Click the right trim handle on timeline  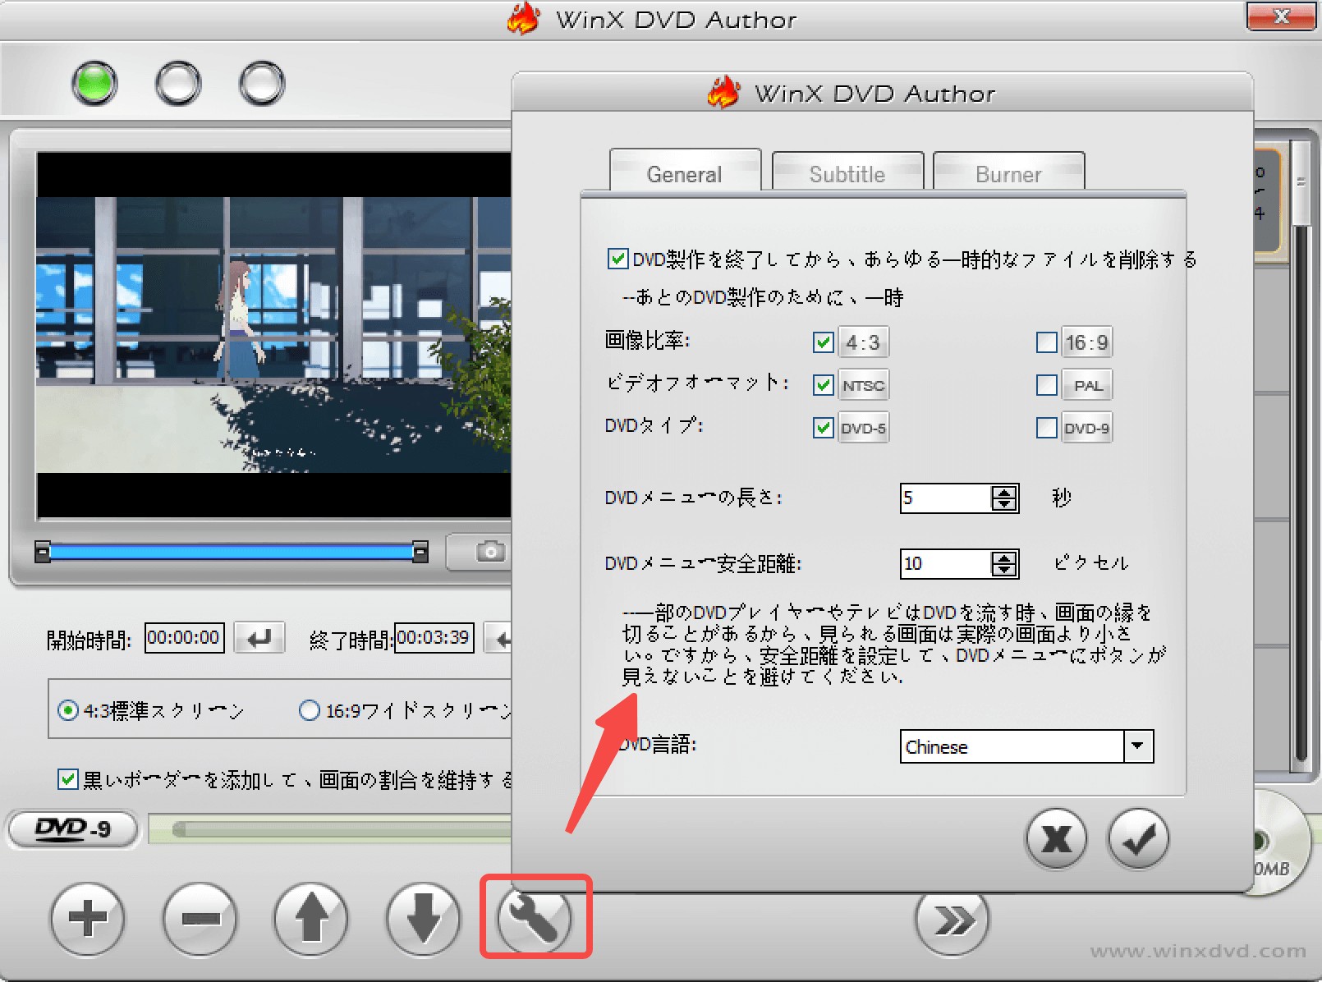coord(420,552)
